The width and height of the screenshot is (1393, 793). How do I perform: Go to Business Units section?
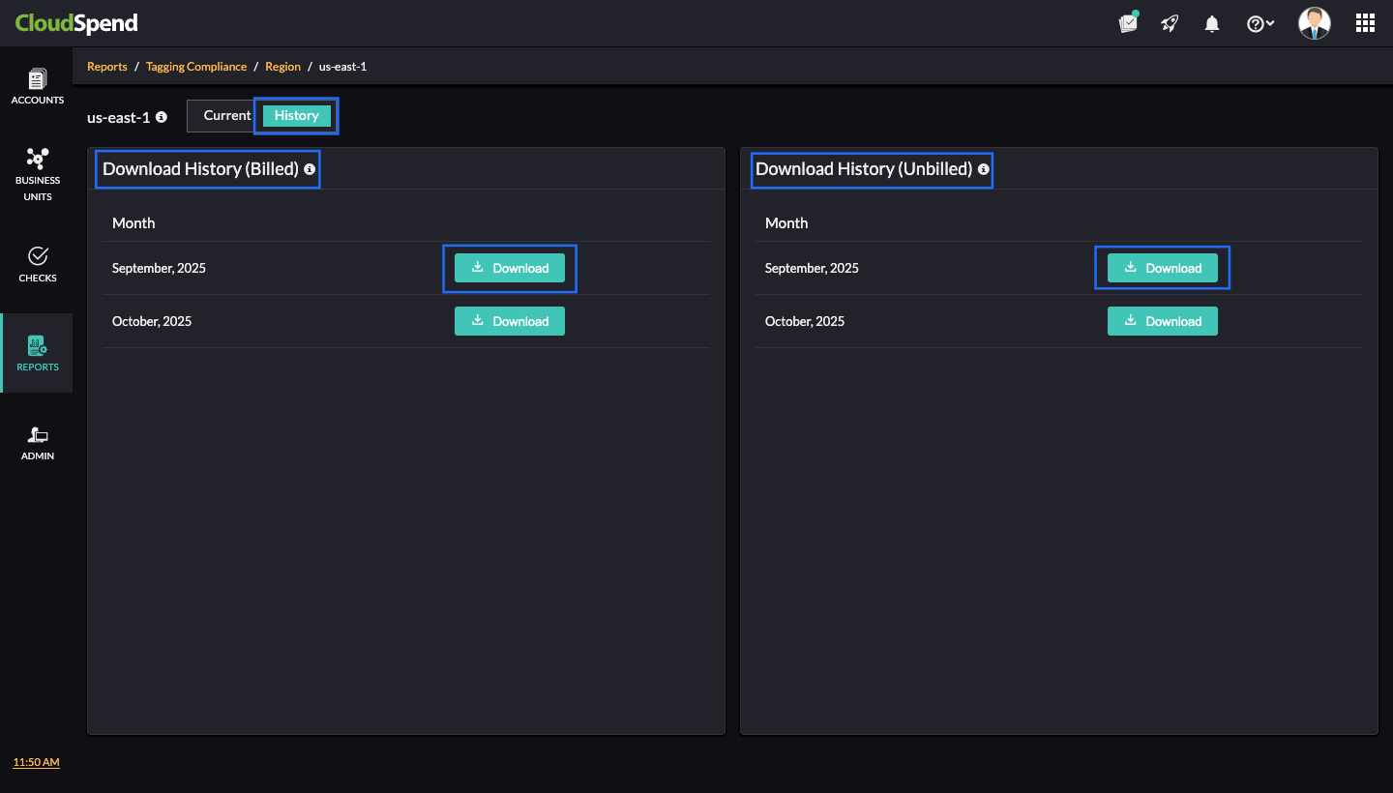point(37,173)
